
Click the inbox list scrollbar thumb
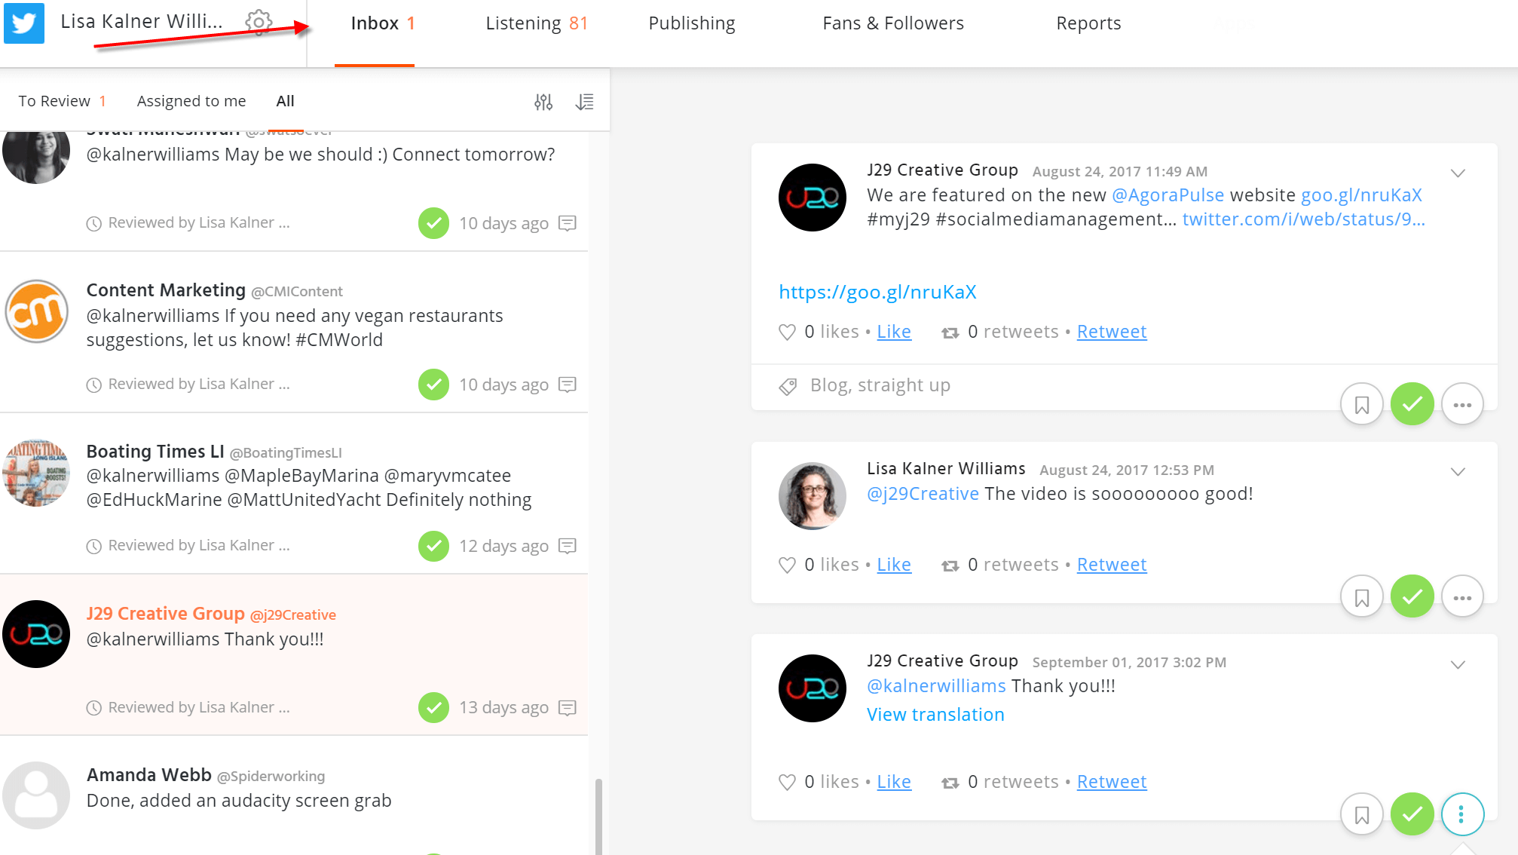pos(599,817)
